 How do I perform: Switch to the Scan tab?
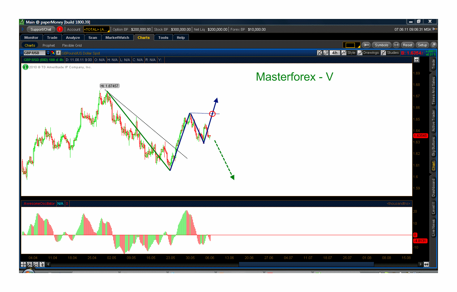pyautogui.click(x=93, y=38)
